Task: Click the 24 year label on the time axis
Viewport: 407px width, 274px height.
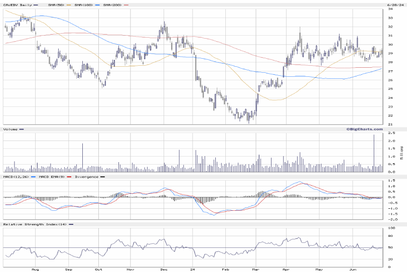Action: (x=193, y=269)
